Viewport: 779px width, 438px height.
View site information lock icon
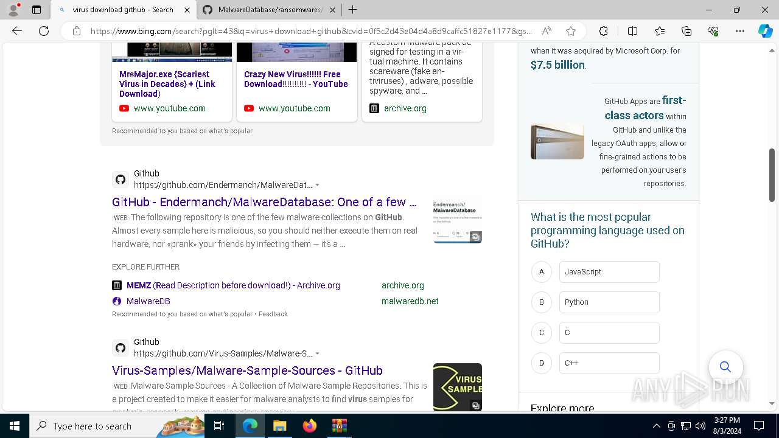[77, 31]
